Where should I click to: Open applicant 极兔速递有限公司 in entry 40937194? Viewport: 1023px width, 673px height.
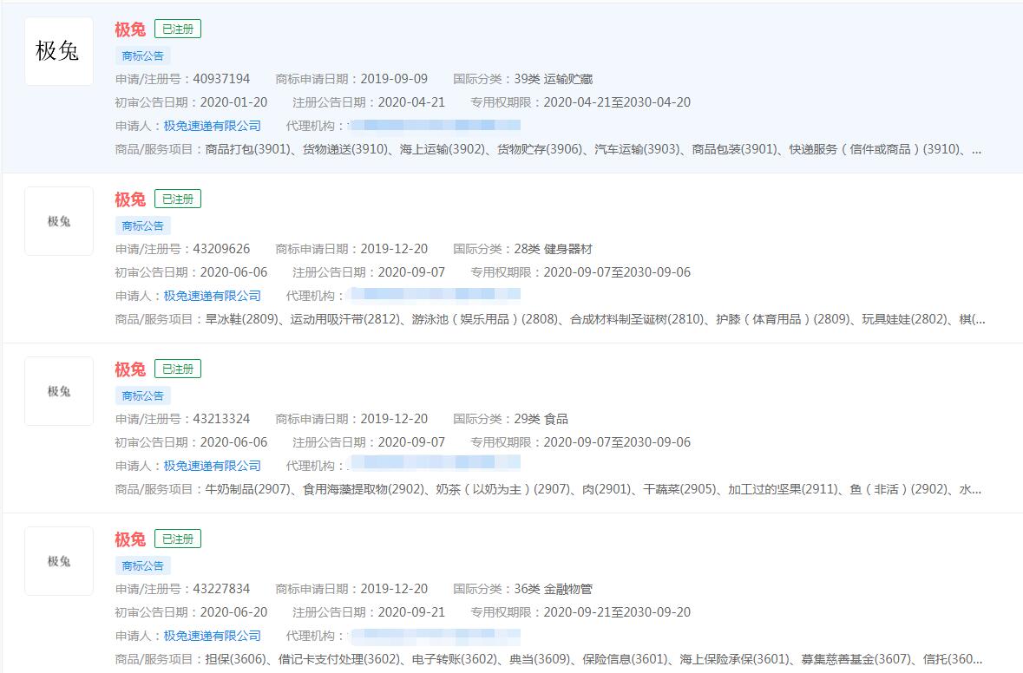(x=212, y=126)
